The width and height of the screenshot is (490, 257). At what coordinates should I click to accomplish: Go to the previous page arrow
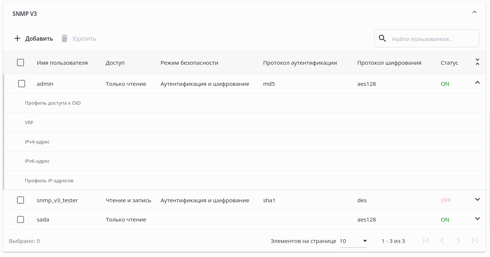tap(442, 241)
